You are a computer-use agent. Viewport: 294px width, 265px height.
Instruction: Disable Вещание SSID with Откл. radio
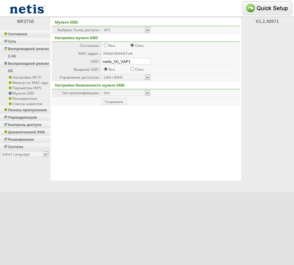click(132, 69)
